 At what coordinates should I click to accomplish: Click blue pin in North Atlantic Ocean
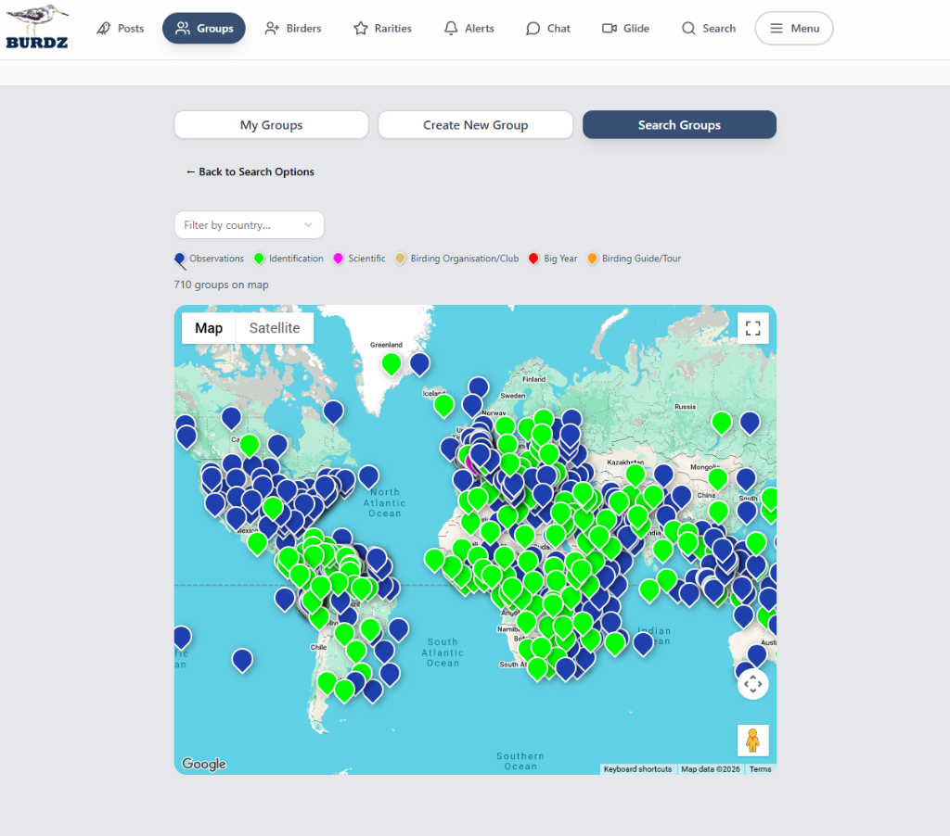pos(368,476)
